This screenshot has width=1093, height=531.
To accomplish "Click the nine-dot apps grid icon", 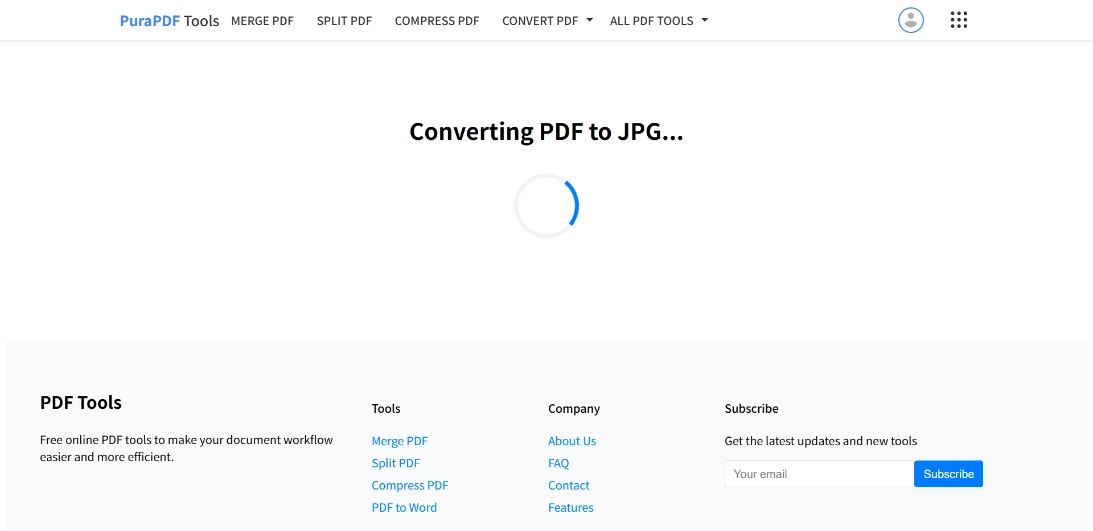I will (x=959, y=20).
